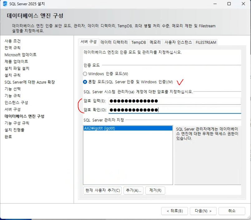The image size is (251, 220).
Task: Click 현재 사용자 추가 button
Action: [x=103, y=190]
